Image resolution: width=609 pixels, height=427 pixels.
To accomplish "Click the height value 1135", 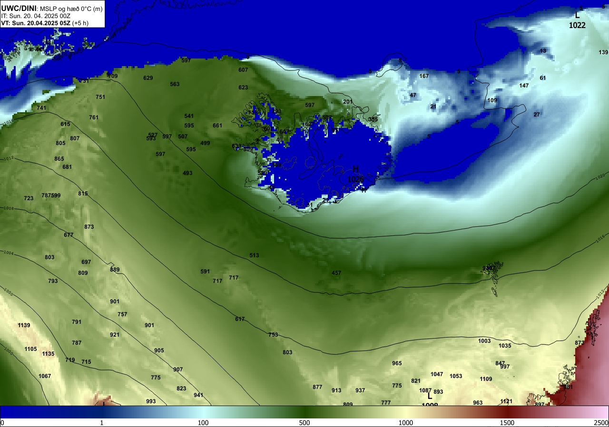I will [48, 354].
